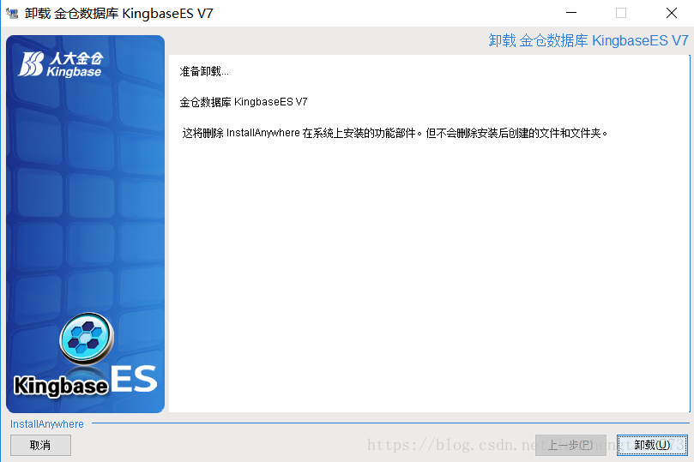
Task: Click the disabled maximize window button
Action: (x=621, y=13)
